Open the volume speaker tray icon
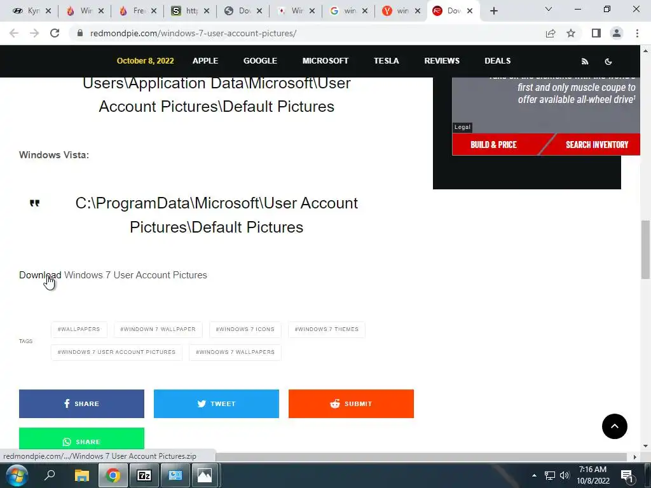The height and width of the screenshot is (488, 651). click(x=565, y=475)
